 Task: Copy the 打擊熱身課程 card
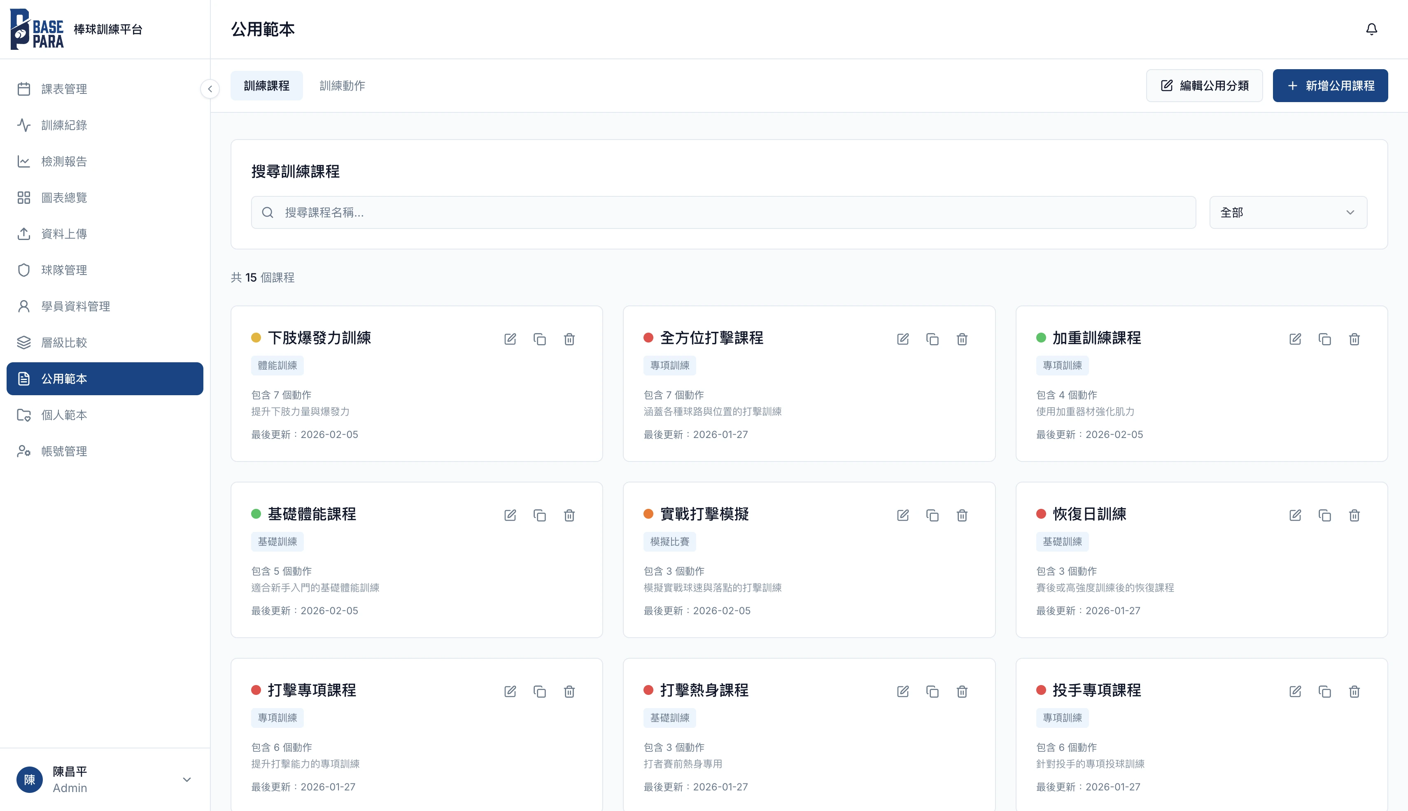[932, 691]
